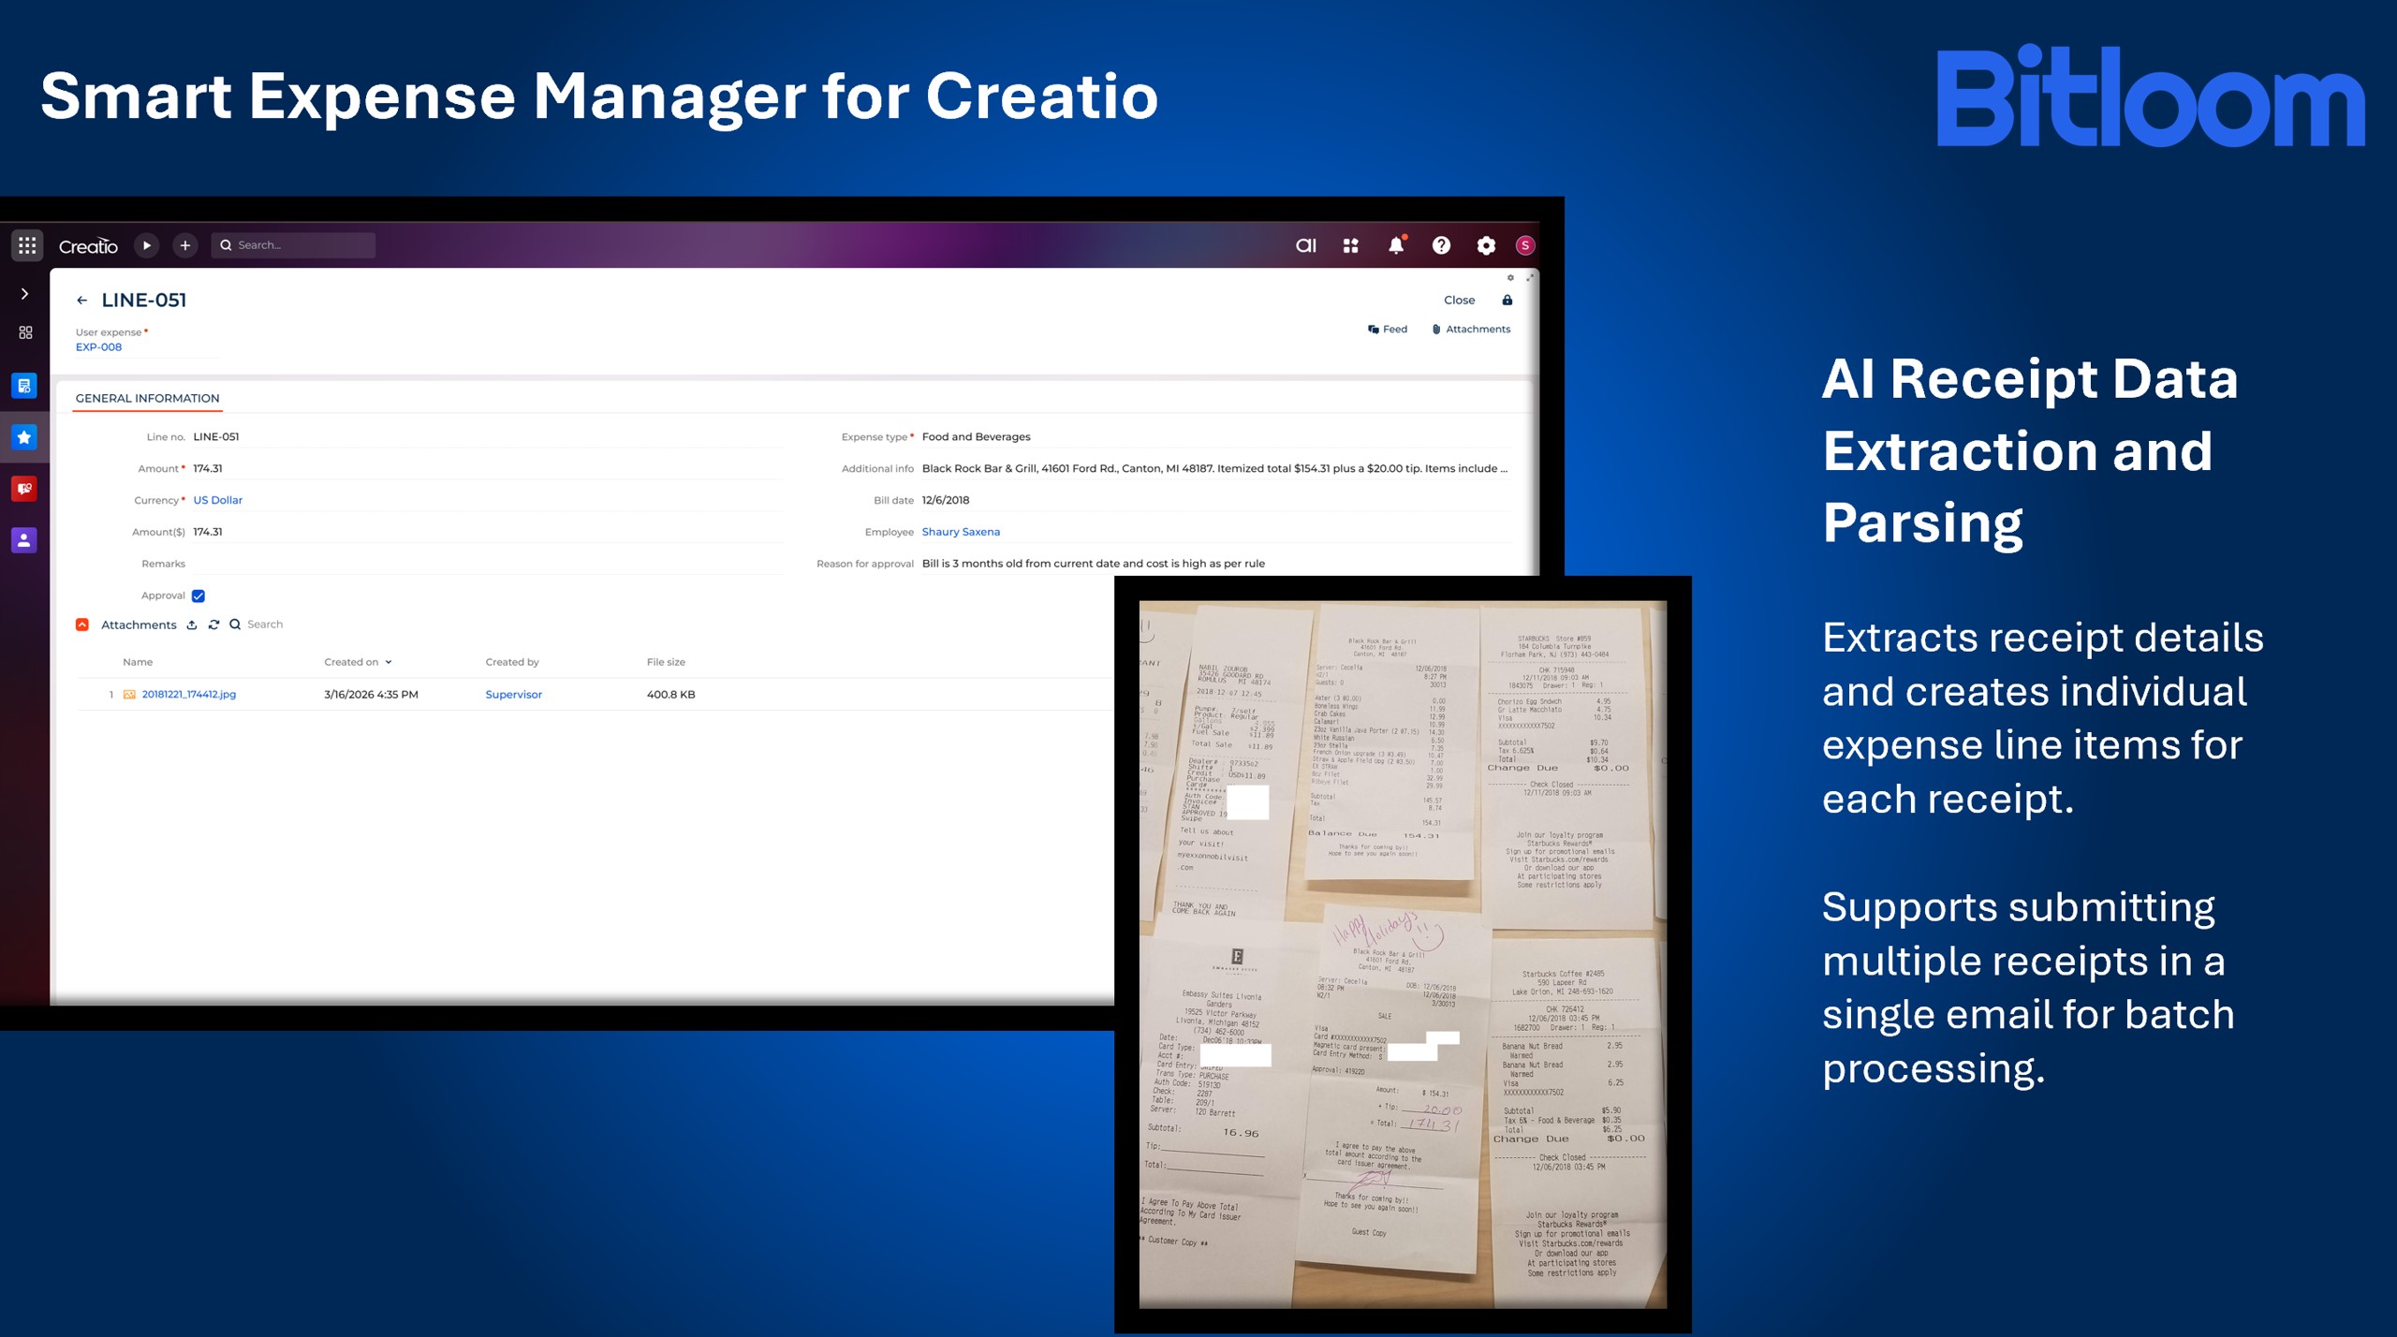Open the app launcher grid icon

(27, 245)
